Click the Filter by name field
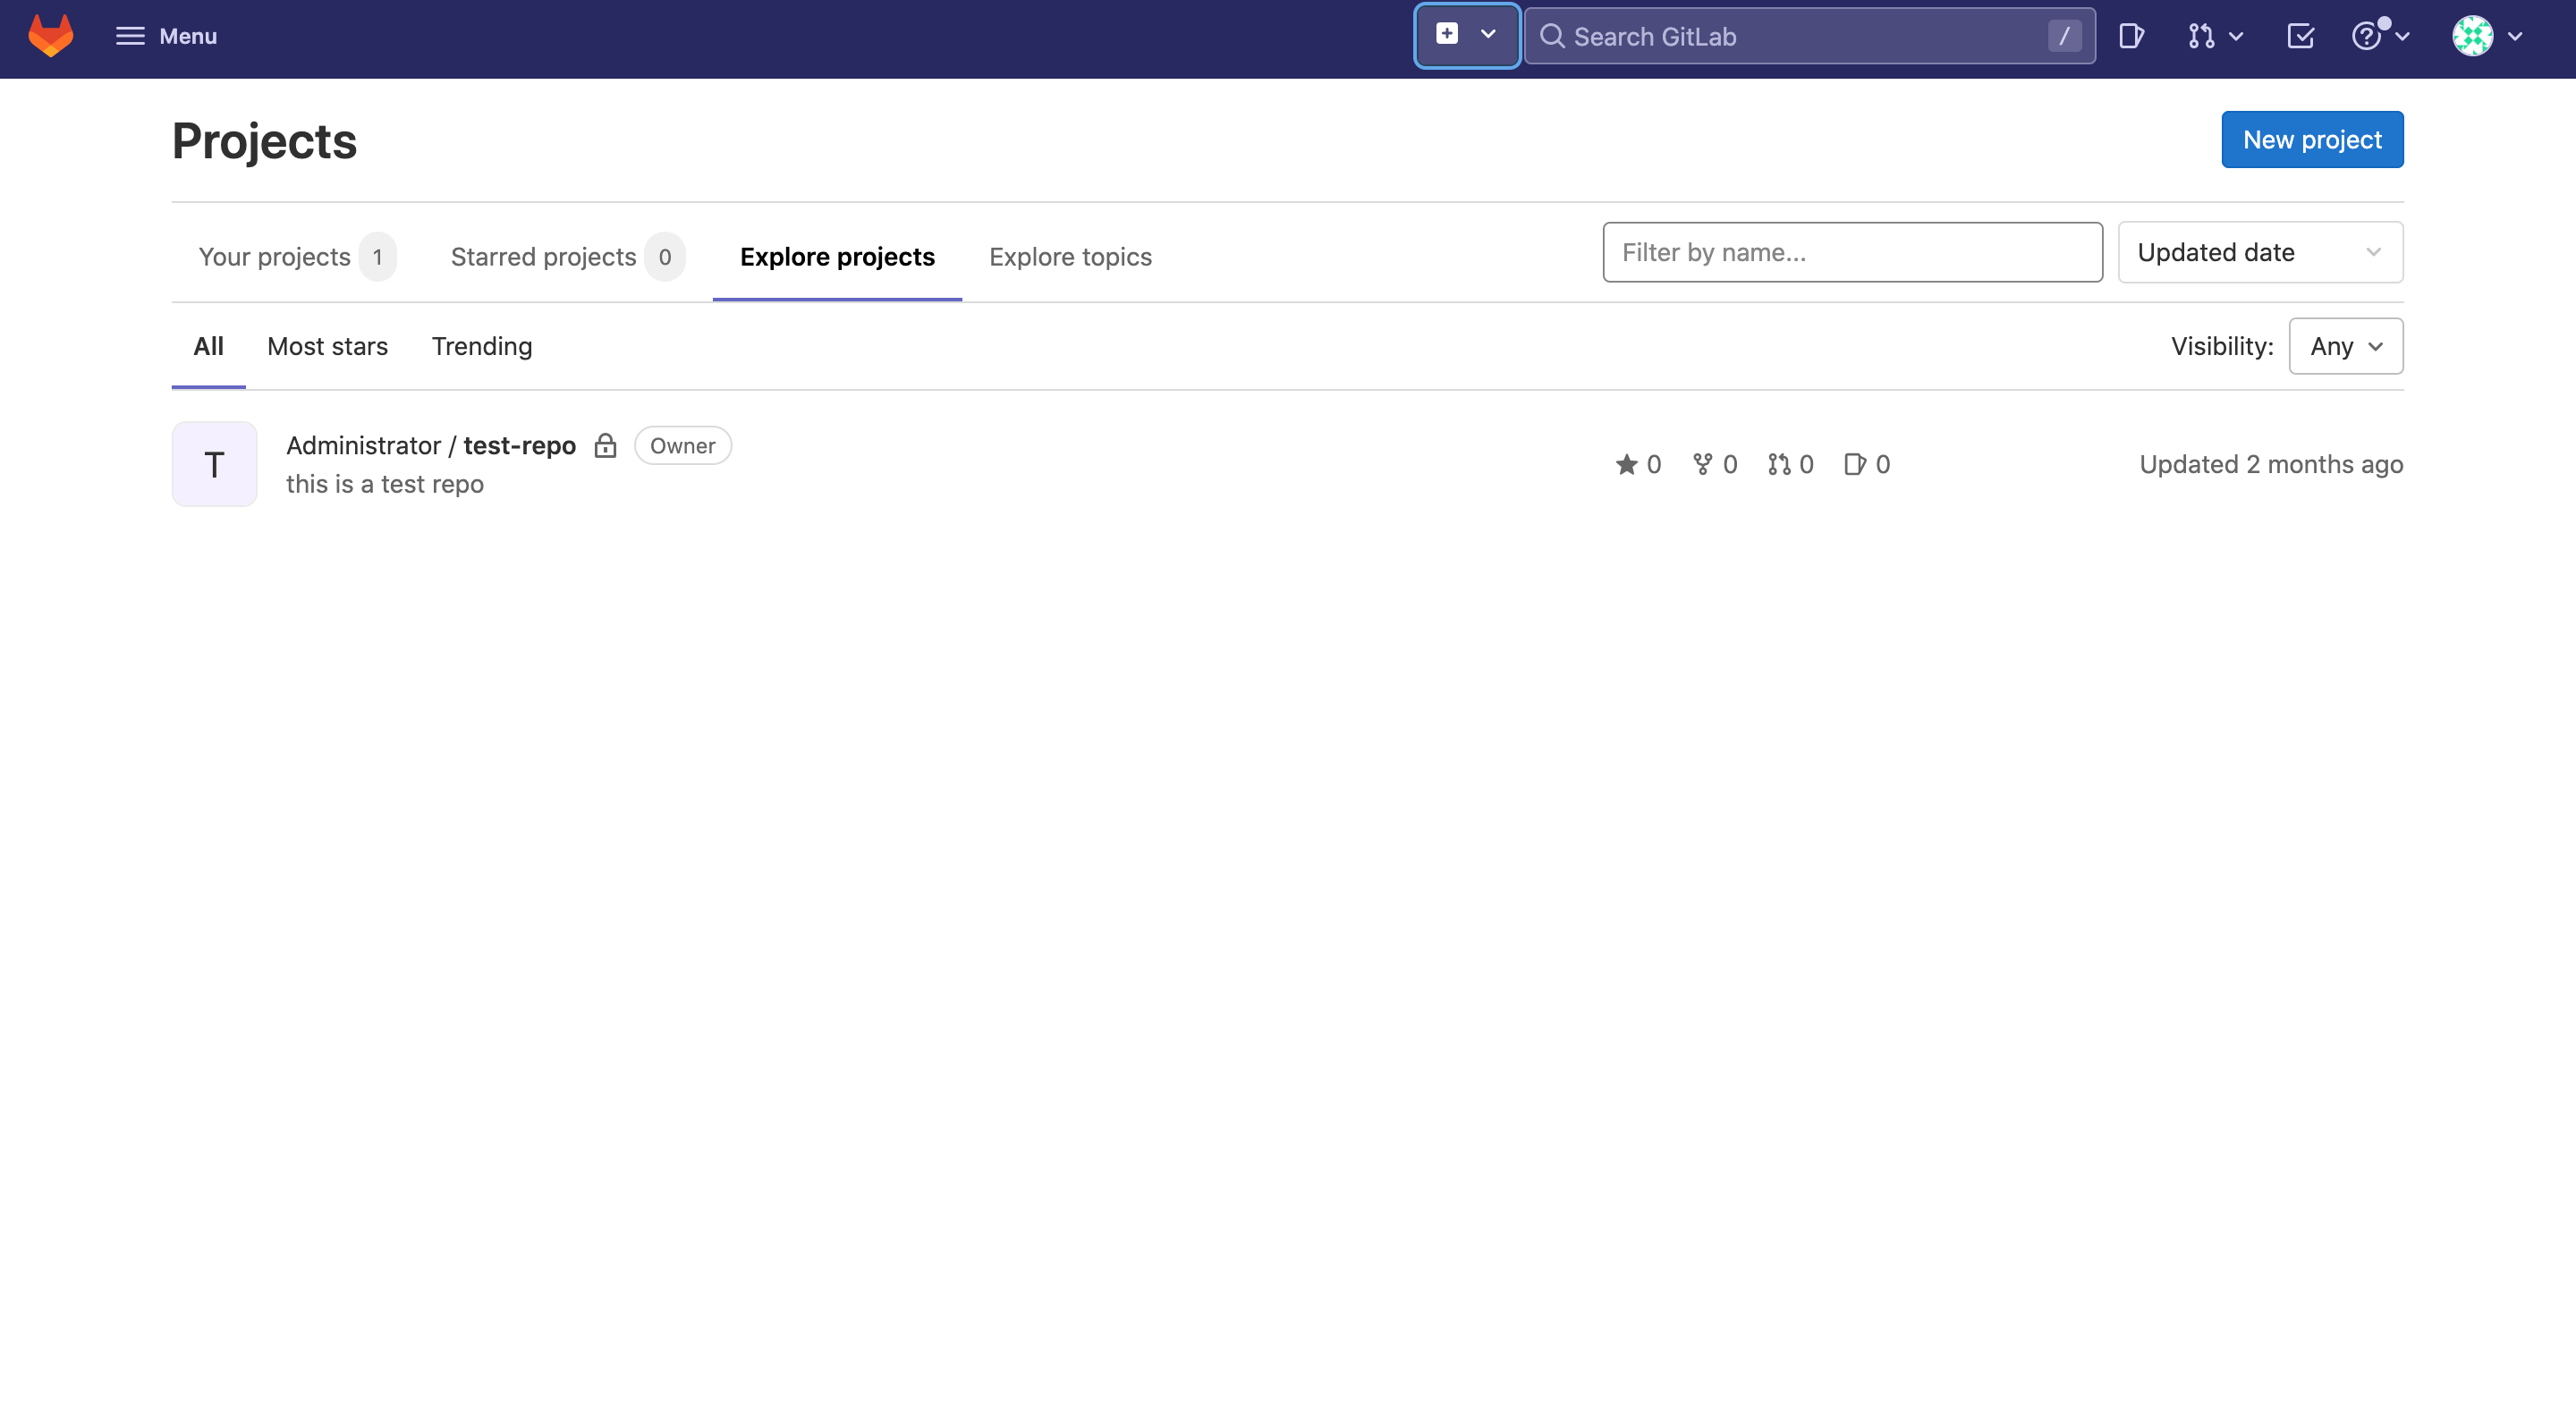Viewport: 2576px width, 1404px height. point(1852,253)
